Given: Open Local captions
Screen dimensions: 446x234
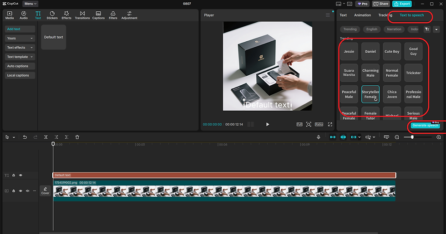Looking at the screenshot, I should [20, 75].
